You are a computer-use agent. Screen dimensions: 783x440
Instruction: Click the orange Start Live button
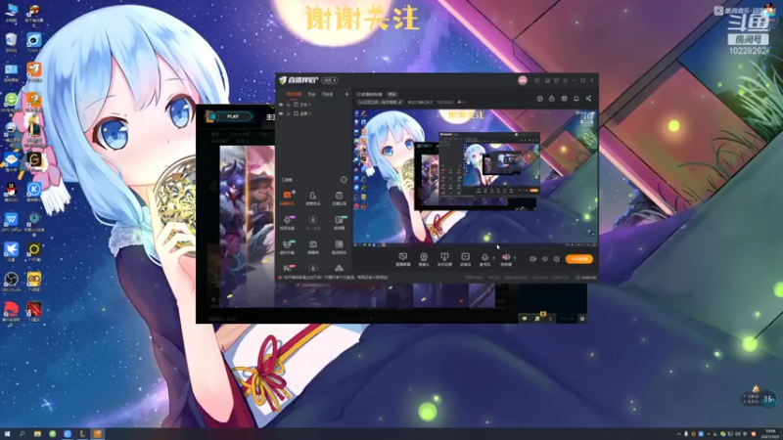coord(579,259)
